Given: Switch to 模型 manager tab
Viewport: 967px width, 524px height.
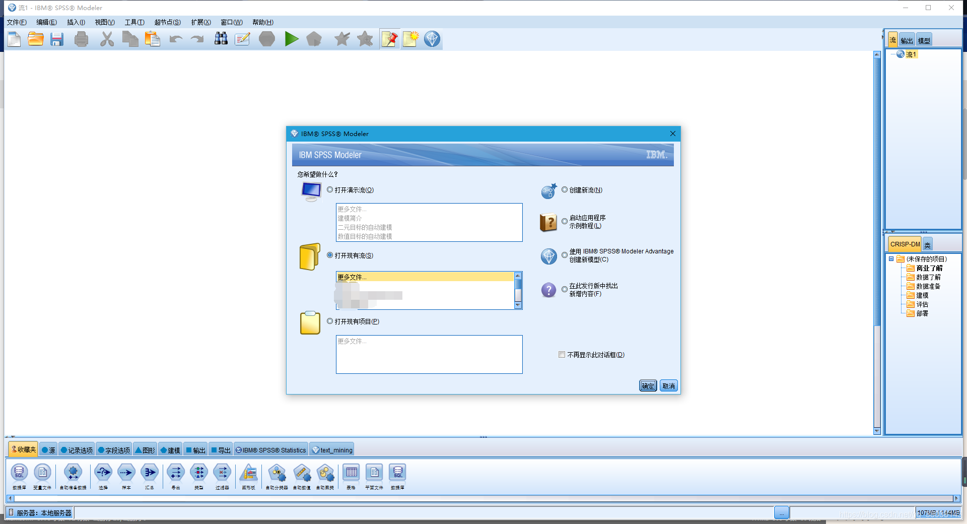Looking at the screenshot, I should point(924,40).
